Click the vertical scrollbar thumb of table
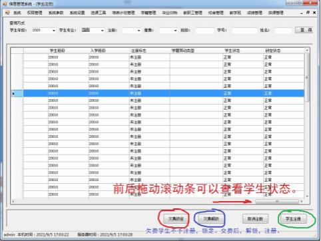The width and height of the screenshot is (321, 241). (x=307, y=77)
